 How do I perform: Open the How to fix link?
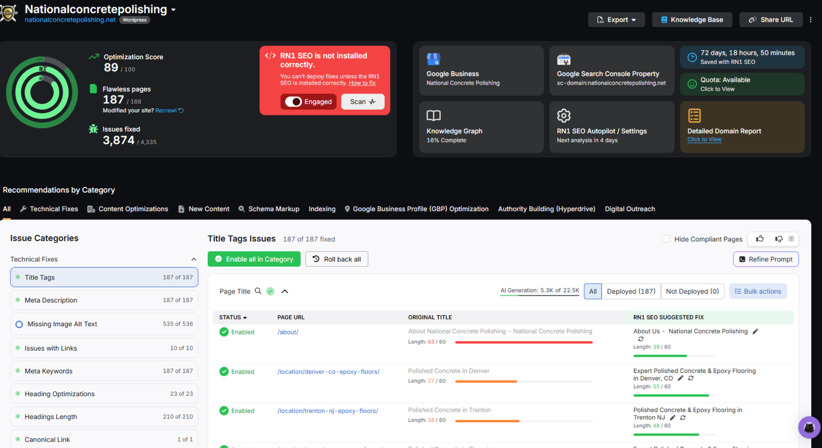point(362,83)
